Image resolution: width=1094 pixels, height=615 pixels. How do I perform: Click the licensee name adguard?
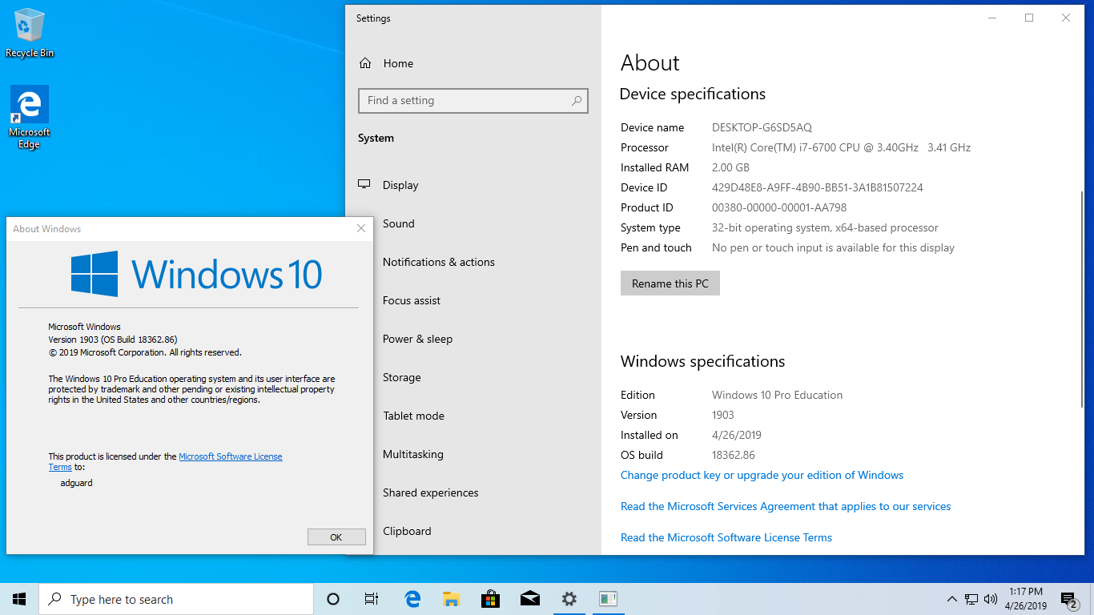coord(76,483)
